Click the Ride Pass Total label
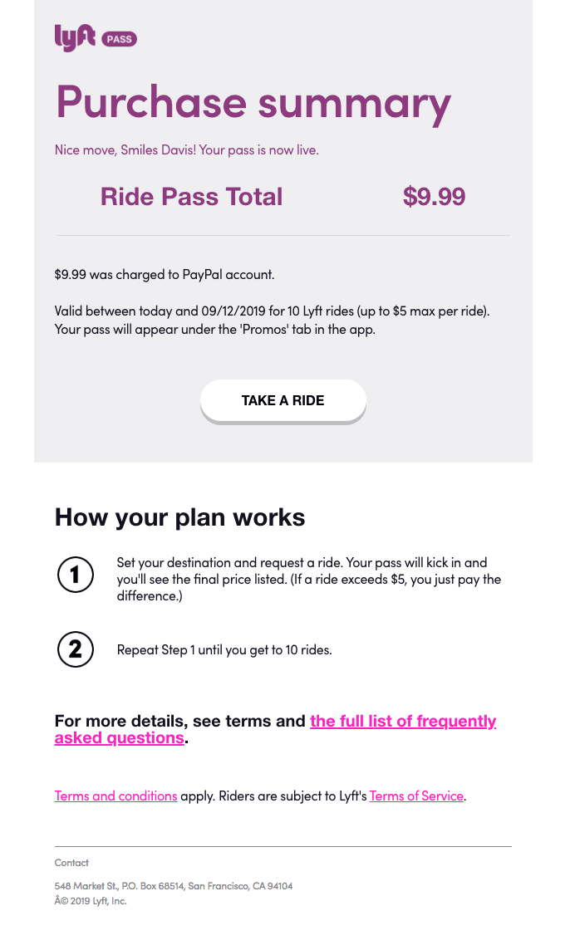This screenshot has height=945, width=565. pos(191,197)
